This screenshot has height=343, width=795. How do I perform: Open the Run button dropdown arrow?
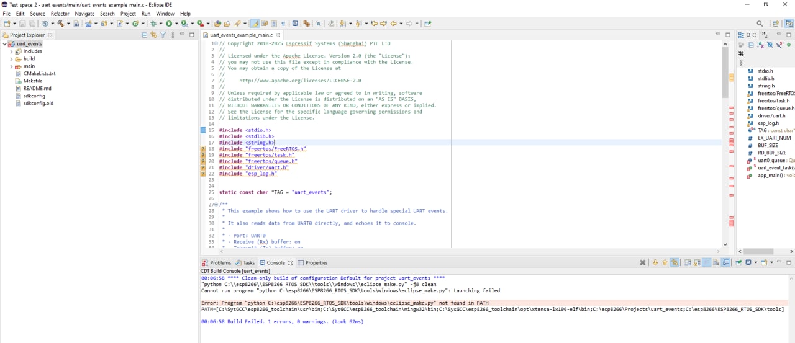(x=176, y=24)
